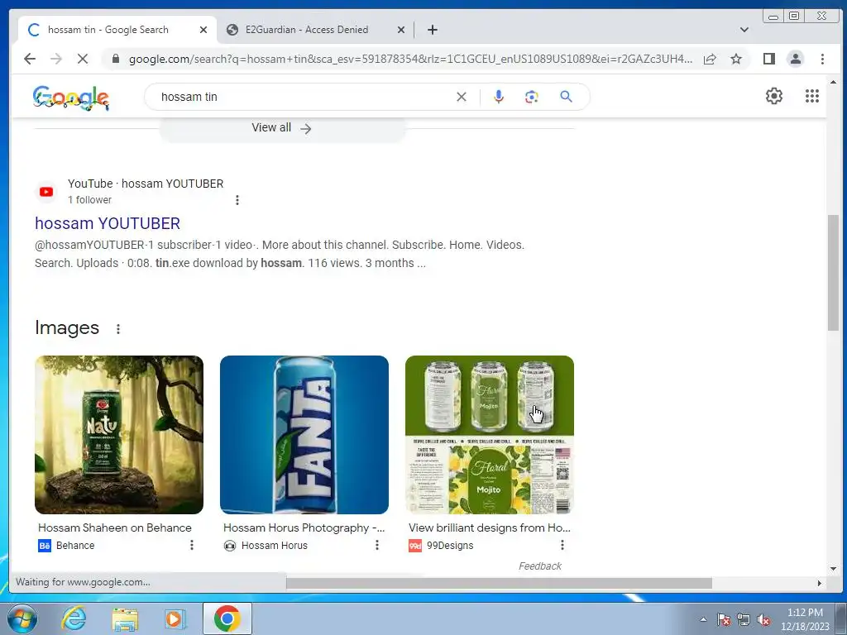Open Hossam Horus Photography caption link
This screenshot has width=847, height=635.
304,528
